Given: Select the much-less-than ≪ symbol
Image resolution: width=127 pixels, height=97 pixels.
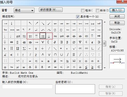Looking at the screenshot, I should 99,67.
